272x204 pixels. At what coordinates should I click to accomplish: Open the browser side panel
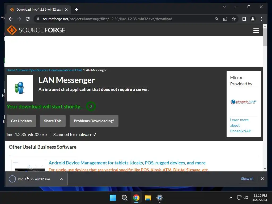(244, 19)
